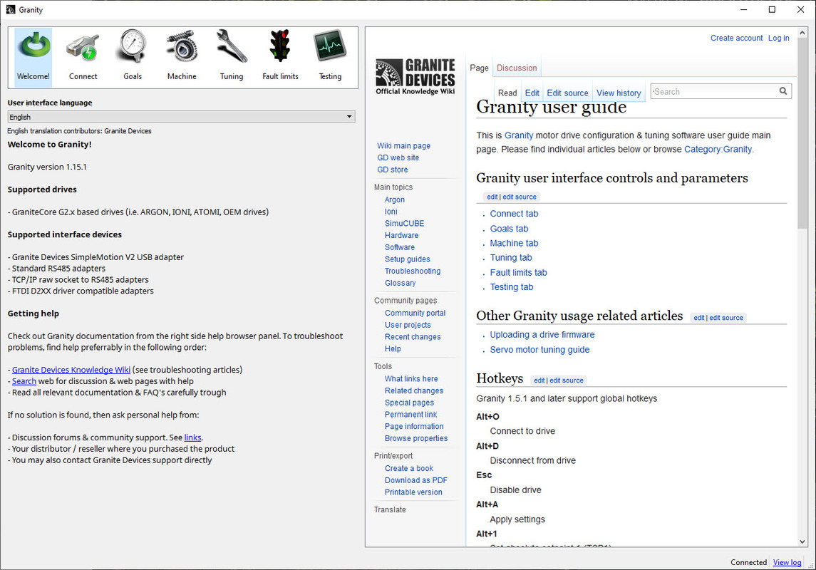
Task: Click the wiki panel vertical scrollbar thumb
Action: 802,133
